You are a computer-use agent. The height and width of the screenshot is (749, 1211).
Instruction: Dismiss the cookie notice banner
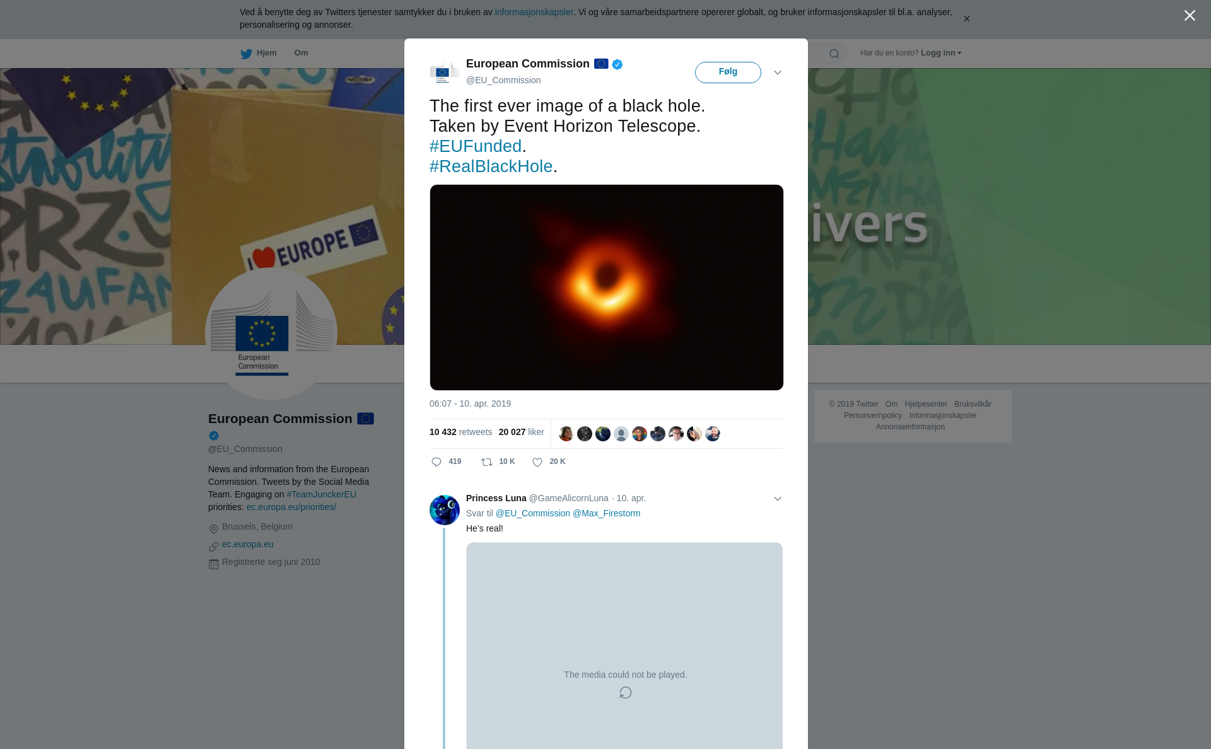[966, 19]
